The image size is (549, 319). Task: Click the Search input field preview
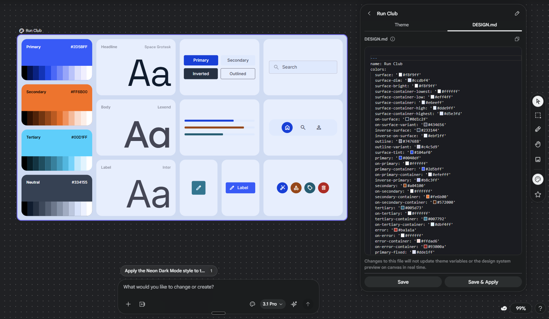(x=303, y=67)
